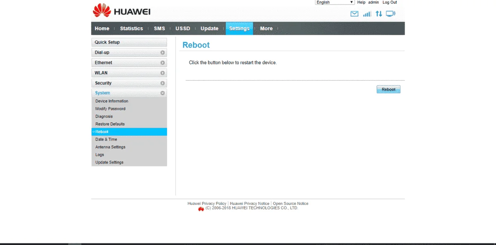
Task: Open the messages envelope icon
Action: click(354, 14)
